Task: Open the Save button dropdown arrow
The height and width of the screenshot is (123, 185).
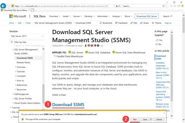Action: point(151,119)
